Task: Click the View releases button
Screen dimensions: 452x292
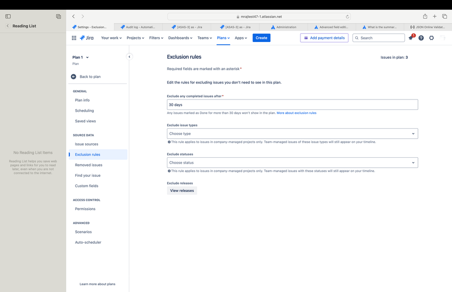Action: tap(181, 190)
